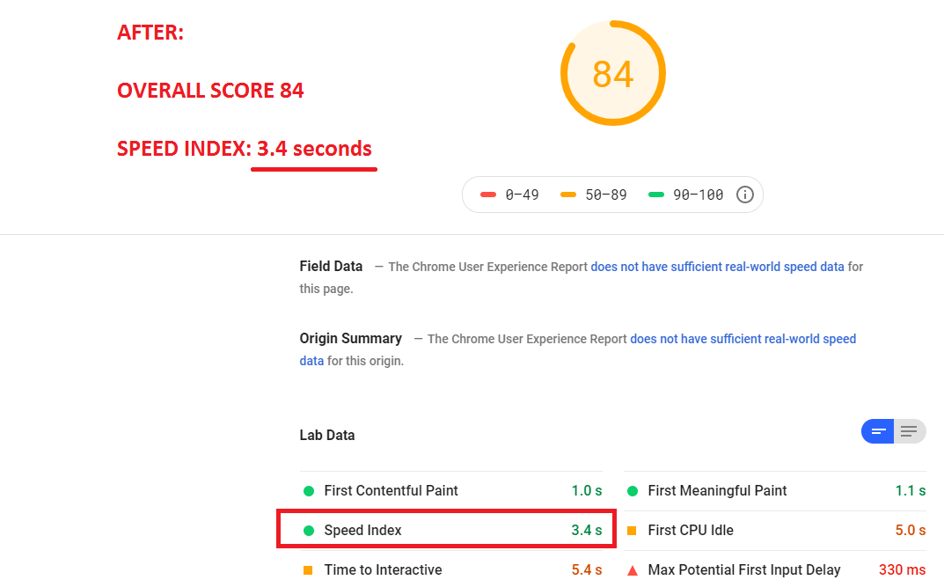Open Origin Summary real-world speed data link
944x580 pixels.
point(743,339)
